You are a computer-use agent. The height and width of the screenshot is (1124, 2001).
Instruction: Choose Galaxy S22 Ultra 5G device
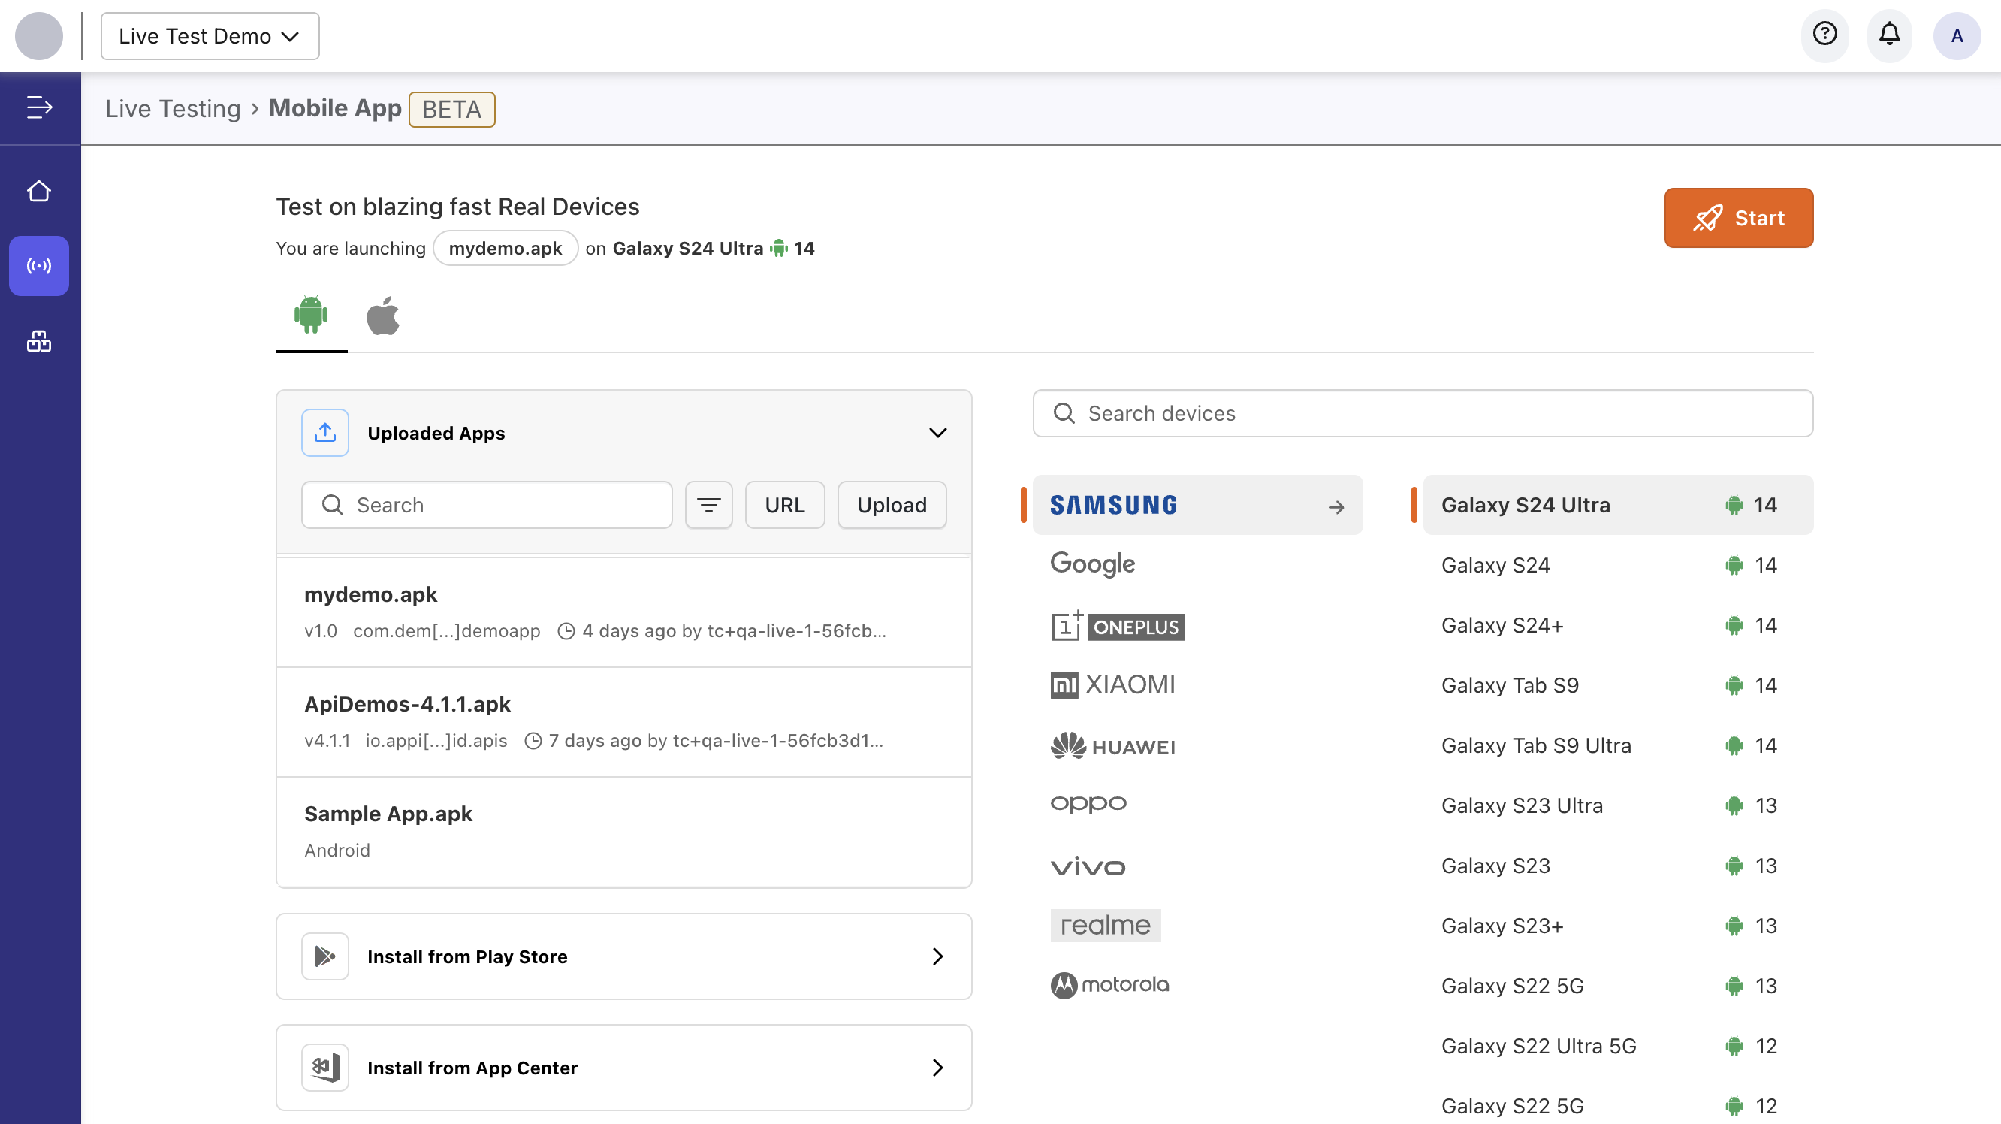(x=1618, y=1047)
